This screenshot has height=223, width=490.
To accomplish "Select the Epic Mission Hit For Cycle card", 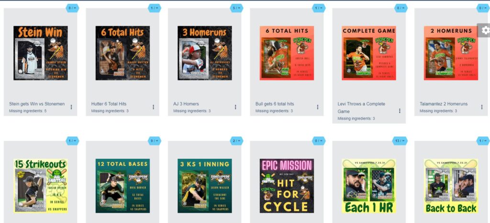I will tap(287, 186).
